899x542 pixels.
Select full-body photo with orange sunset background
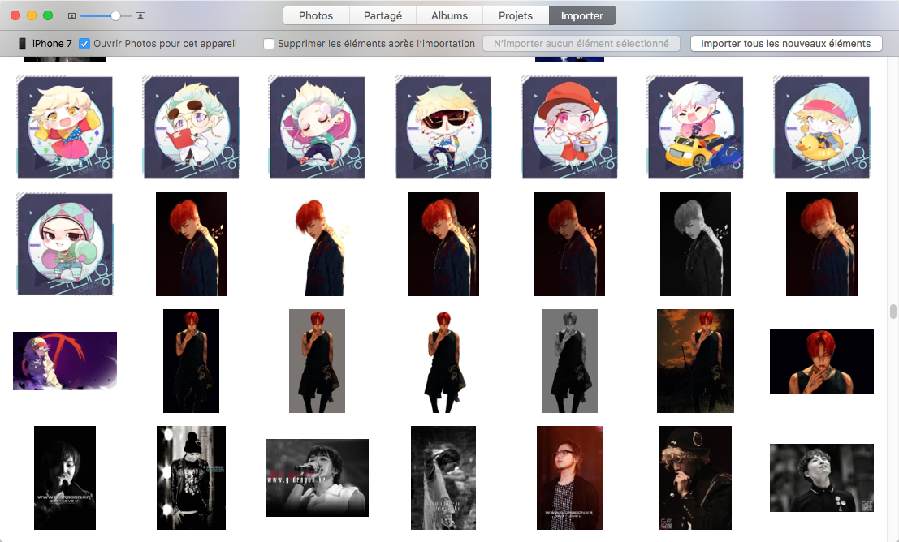click(695, 361)
